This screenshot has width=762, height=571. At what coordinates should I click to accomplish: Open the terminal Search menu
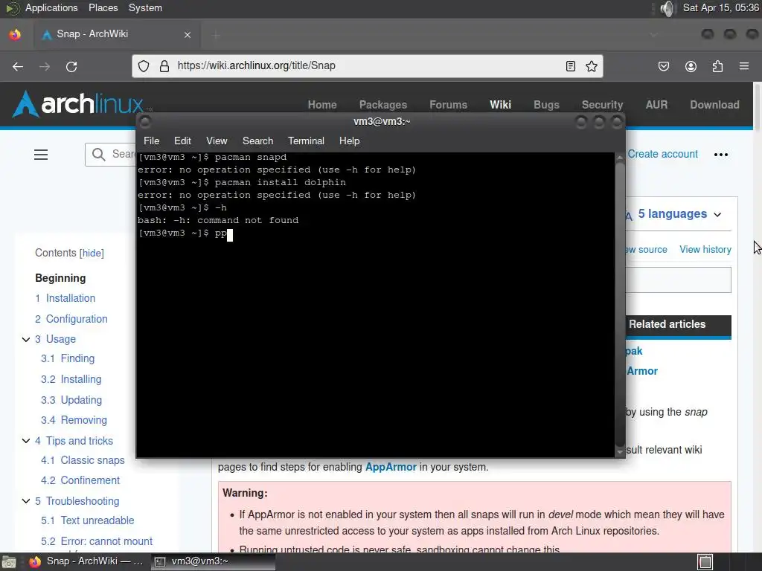257,141
